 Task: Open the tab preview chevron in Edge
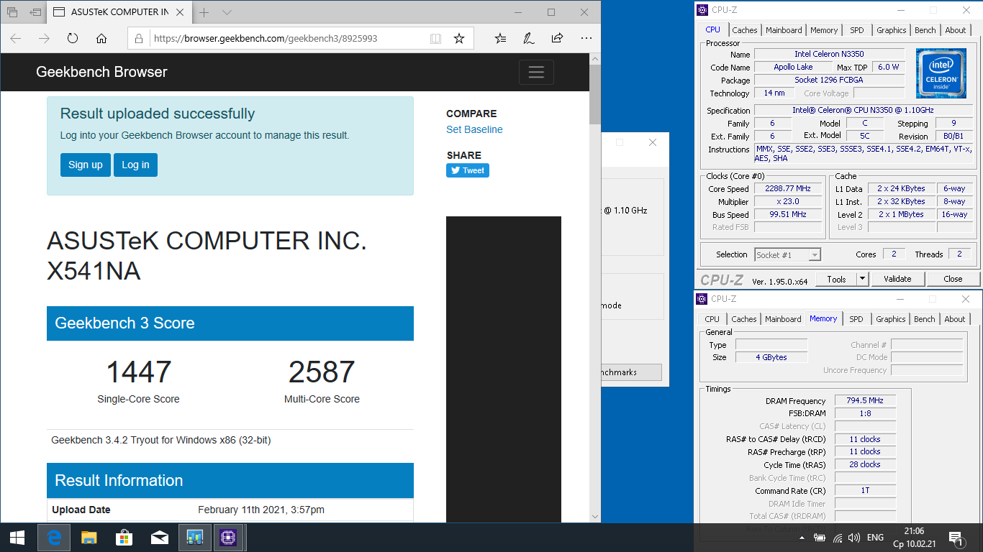click(x=227, y=12)
